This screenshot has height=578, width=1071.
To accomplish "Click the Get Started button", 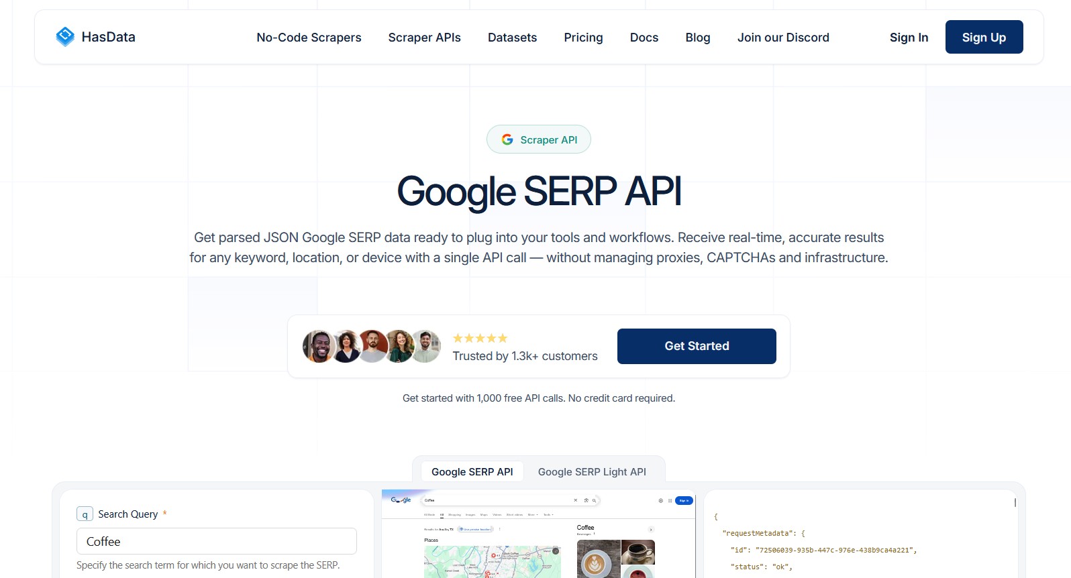I will (x=697, y=346).
